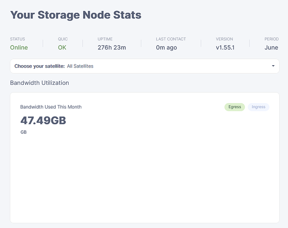The image size is (288, 228).
Task: Click the STATUS column label
Action: (x=17, y=39)
